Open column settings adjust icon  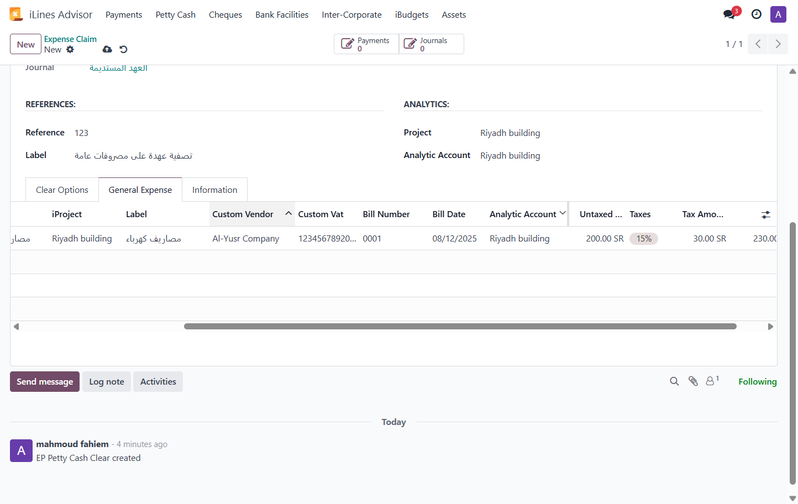coord(765,214)
